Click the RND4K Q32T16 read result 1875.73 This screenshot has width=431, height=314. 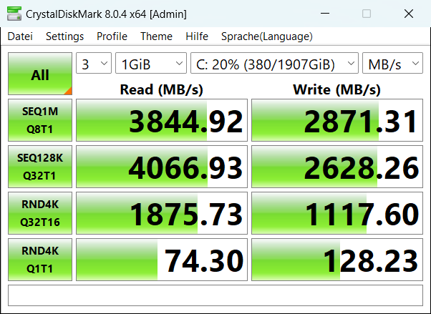tap(162, 213)
